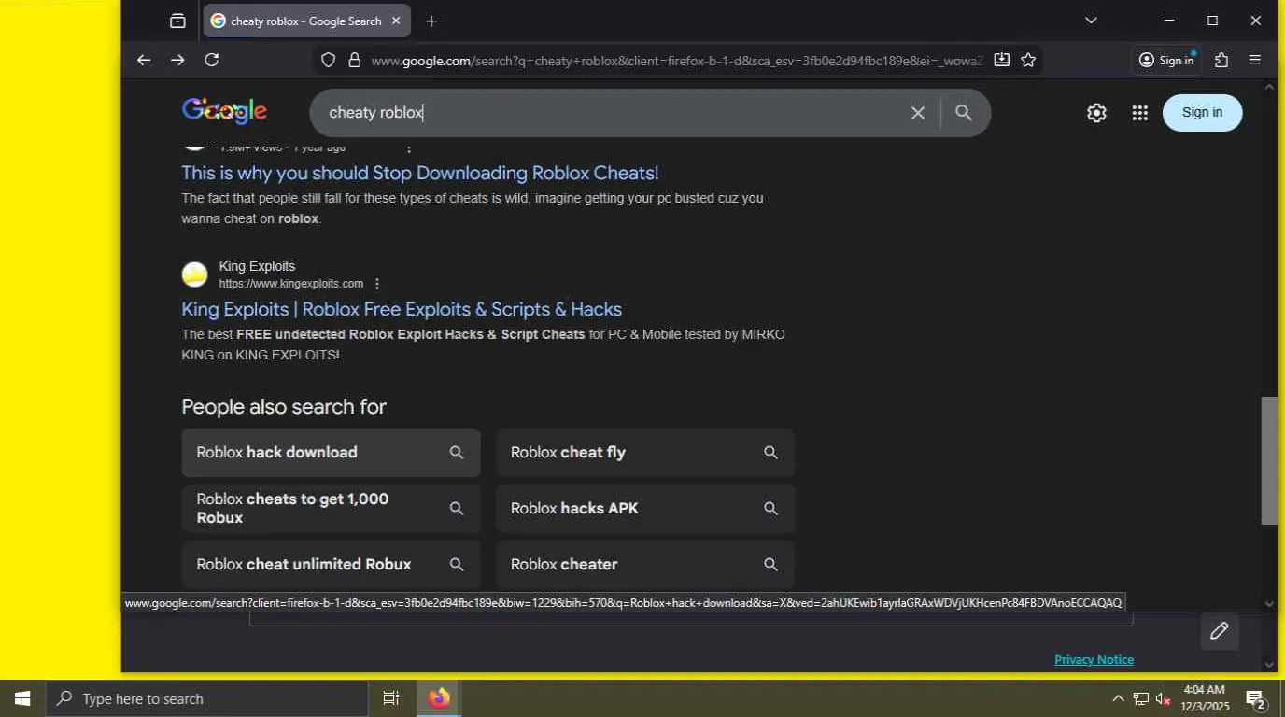Click Firefox icon on taskbar
1285x717 pixels.
point(439,698)
